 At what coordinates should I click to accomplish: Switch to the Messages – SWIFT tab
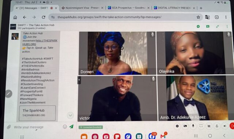click(34, 8)
